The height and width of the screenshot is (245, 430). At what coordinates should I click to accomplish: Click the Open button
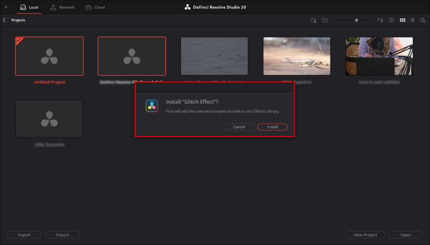coord(406,235)
